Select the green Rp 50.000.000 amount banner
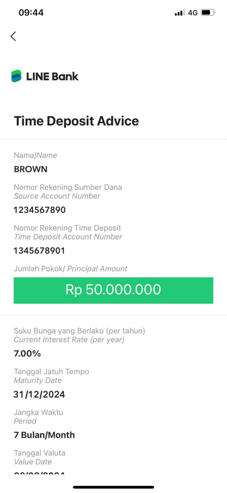 click(113, 290)
